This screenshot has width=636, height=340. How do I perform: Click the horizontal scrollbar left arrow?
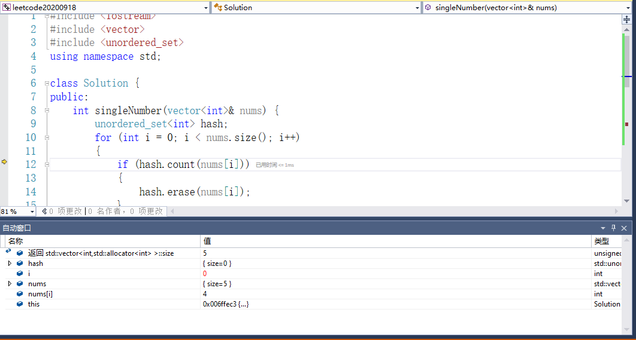(x=172, y=212)
